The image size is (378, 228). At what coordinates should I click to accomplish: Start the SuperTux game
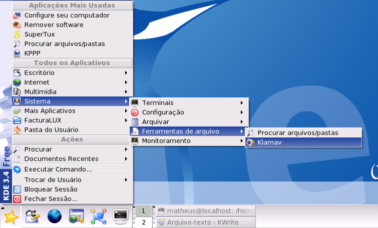[x=40, y=34]
